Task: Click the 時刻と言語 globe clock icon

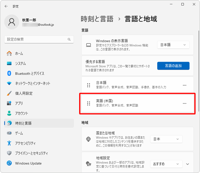Action: pyautogui.click(x=9, y=123)
